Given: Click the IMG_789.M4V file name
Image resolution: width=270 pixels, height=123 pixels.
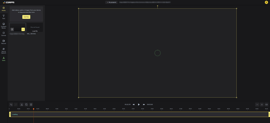Looking at the screenshot, I should (31, 34).
